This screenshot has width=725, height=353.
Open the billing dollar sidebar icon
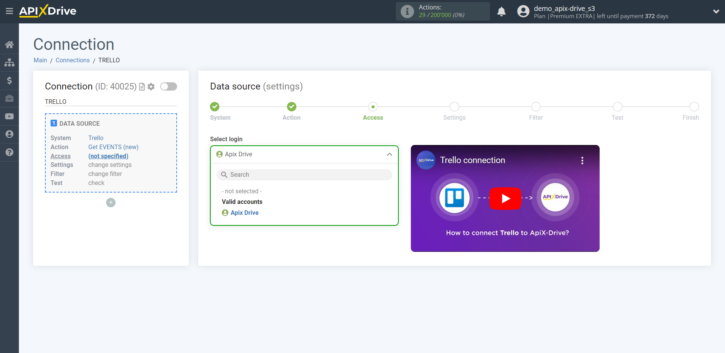pos(9,80)
